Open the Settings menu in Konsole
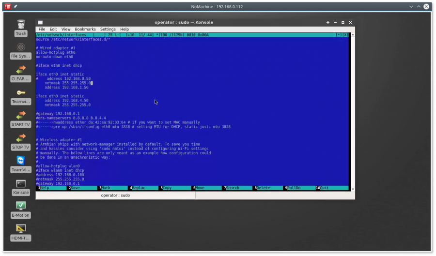 click(x=108, y=29)
